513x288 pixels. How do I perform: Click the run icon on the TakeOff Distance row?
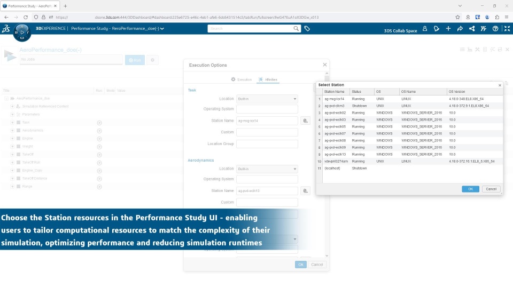click(x=99, y=179)
